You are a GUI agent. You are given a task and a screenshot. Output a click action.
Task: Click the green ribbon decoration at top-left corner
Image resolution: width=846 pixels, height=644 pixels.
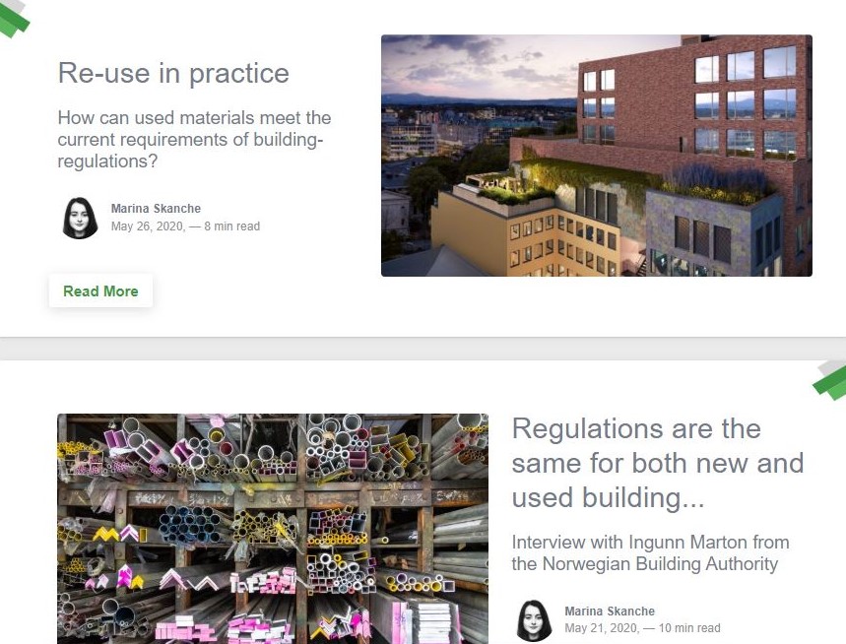tap(14, 18)
